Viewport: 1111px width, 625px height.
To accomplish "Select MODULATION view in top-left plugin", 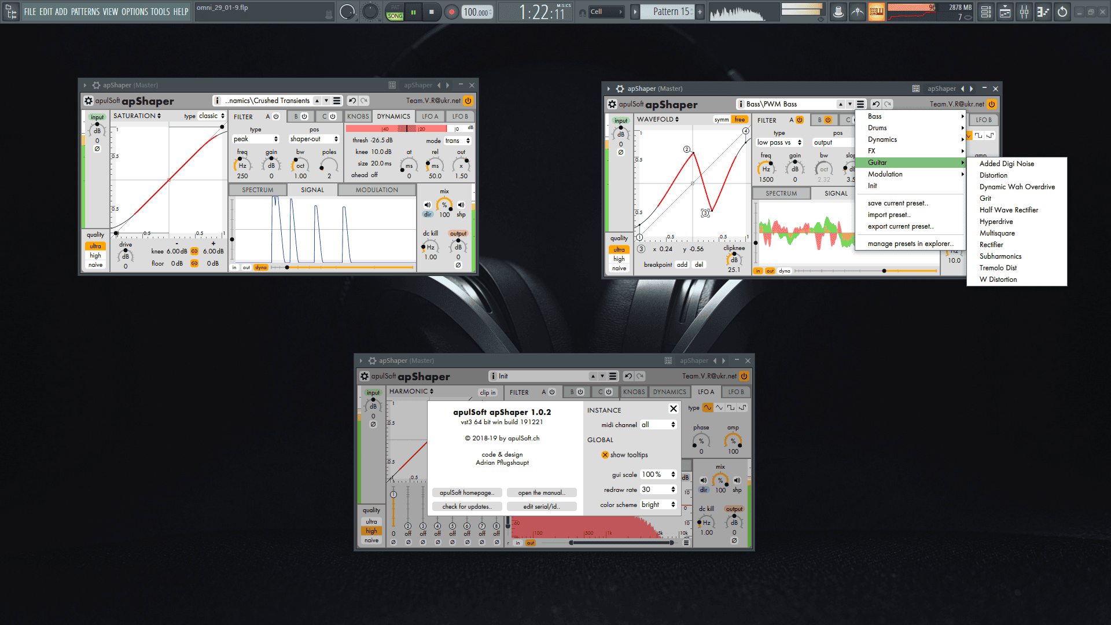I will pos(377,190).
